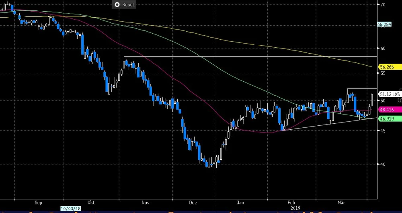The width and height of the screenshot is (402, 213).
Task: Select the 51.12 LXS last price label
Action: click(389, 94)
